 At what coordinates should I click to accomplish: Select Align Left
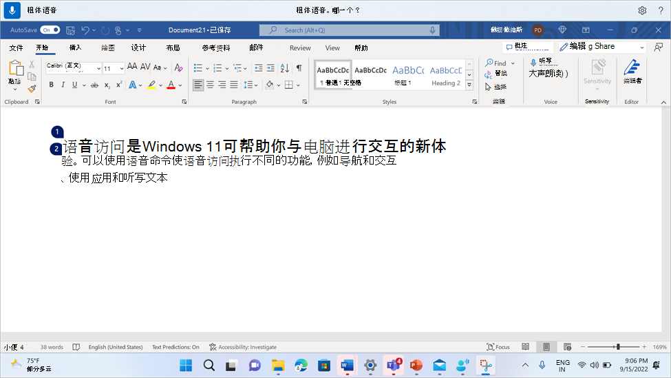click(198, 85)
